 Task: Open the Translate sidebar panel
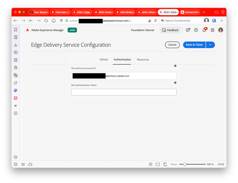pos(16,75)
